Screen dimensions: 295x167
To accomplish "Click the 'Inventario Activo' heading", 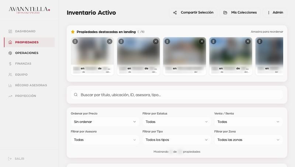I will tap(91, 12).
